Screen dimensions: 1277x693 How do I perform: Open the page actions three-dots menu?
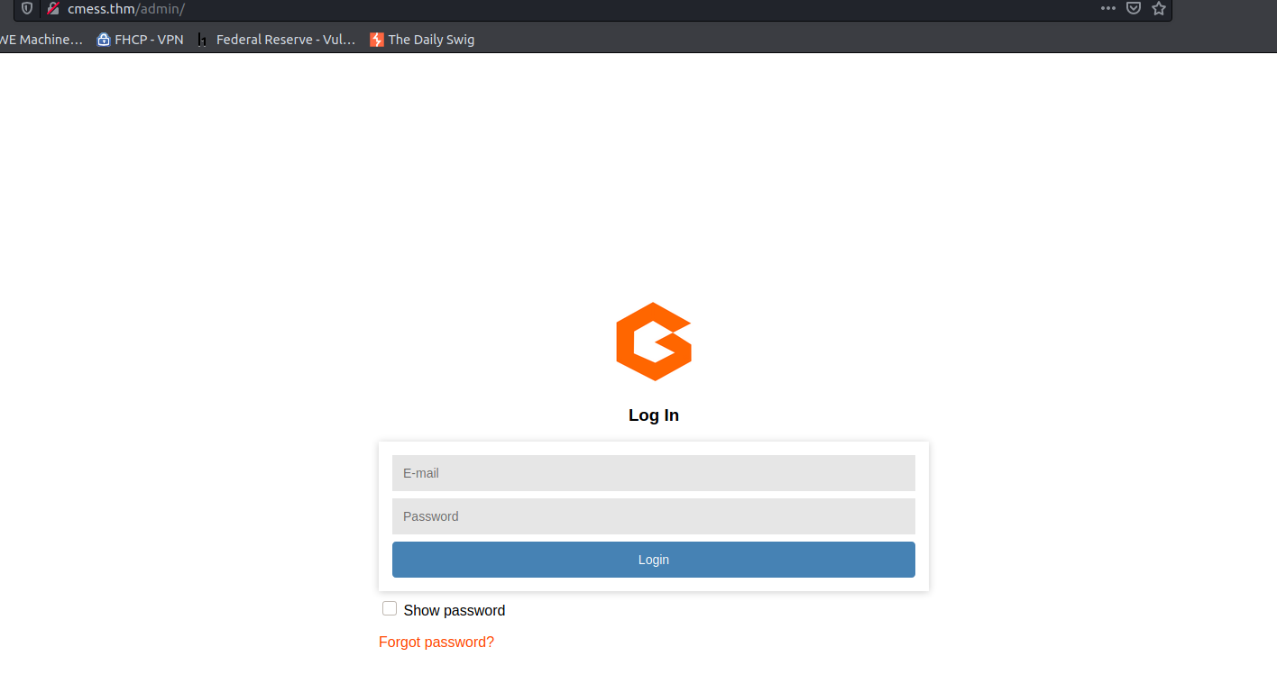[x=1108, y=8]
